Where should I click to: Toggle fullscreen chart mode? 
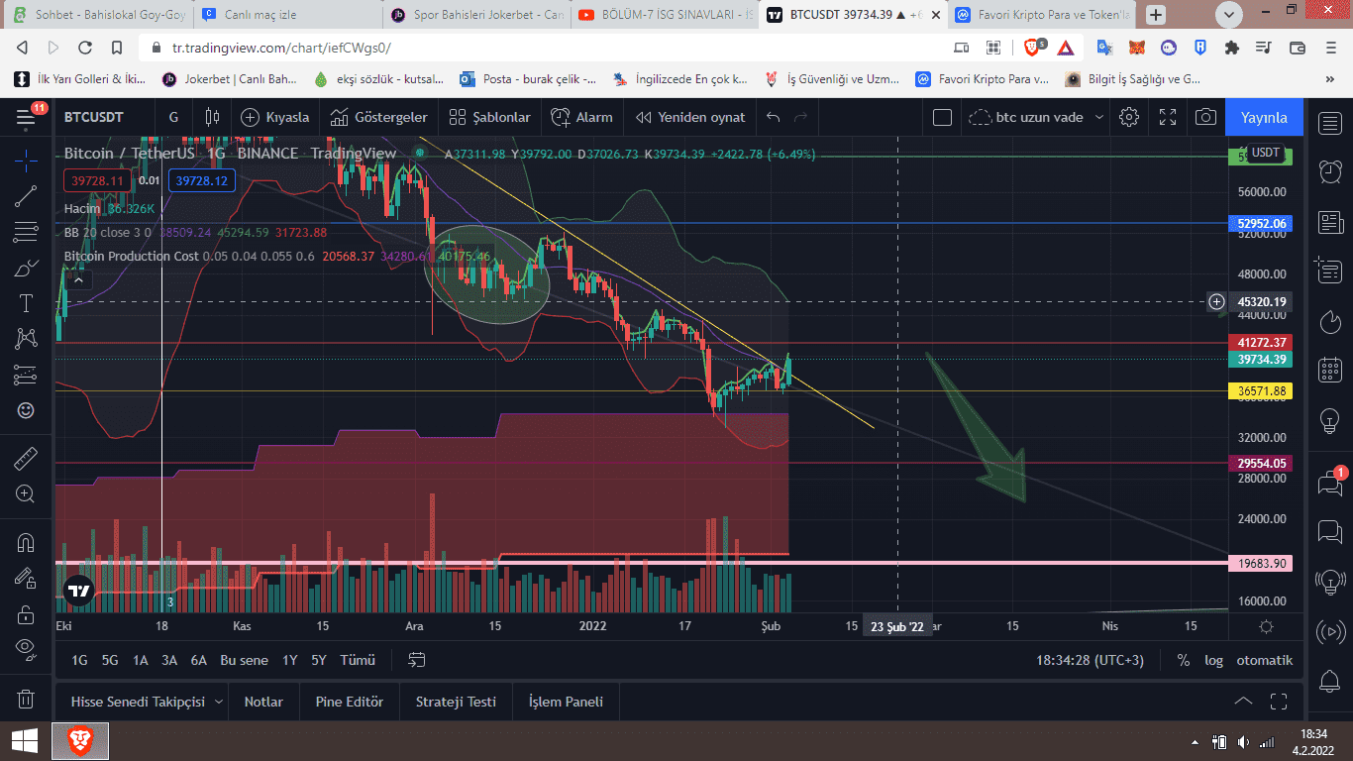(1167, 117)
